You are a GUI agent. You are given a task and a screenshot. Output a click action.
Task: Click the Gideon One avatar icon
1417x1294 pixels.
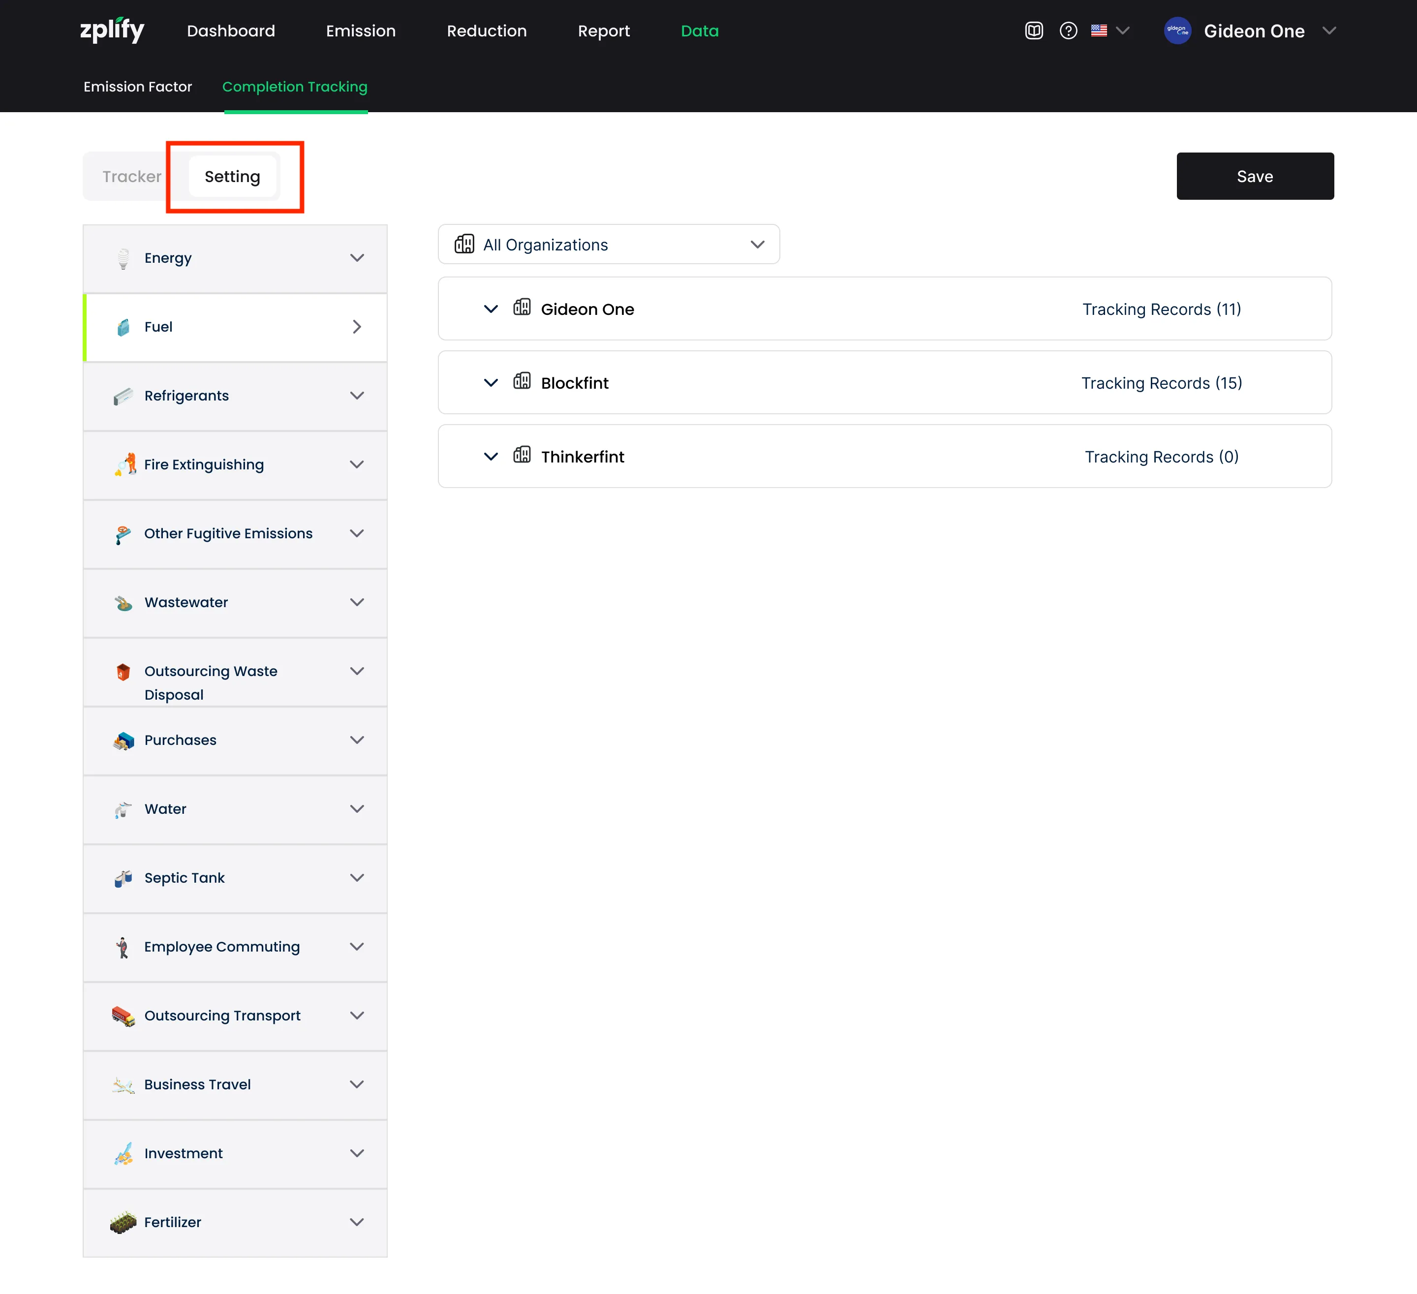(1177, 31)
